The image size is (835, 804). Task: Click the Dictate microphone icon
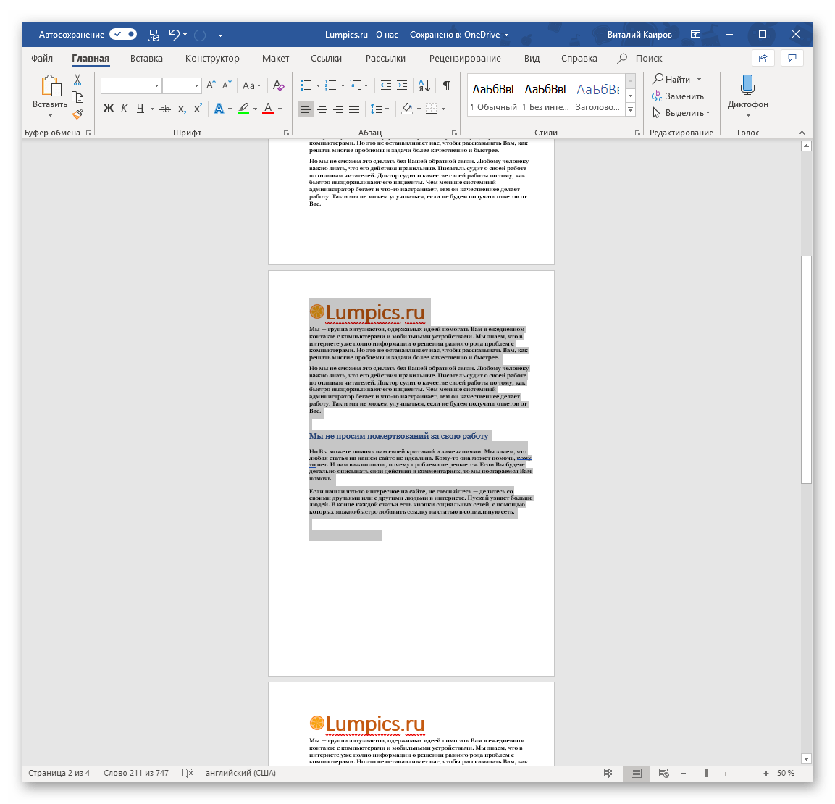click(747, 86)
